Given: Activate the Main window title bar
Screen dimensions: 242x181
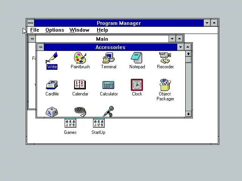Looking at the screenshot, I should [x=102, y=39].
